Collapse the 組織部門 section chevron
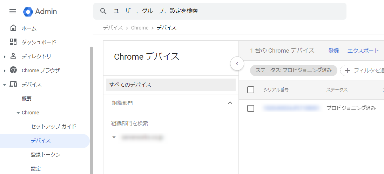Image resolution: width=384 pixels, height=174 pixels. click(x=230, y=103)
